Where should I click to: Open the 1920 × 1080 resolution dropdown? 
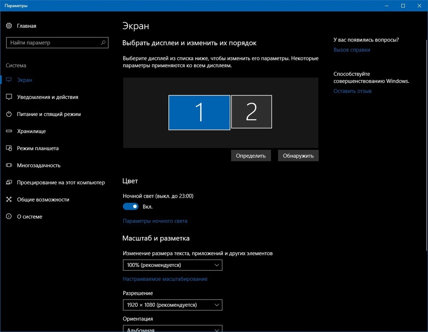(172, 305)
